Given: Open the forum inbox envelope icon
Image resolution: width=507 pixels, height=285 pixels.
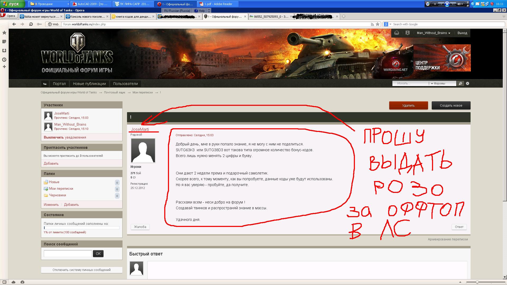Looking at the screenshot, I should point(397,33).
